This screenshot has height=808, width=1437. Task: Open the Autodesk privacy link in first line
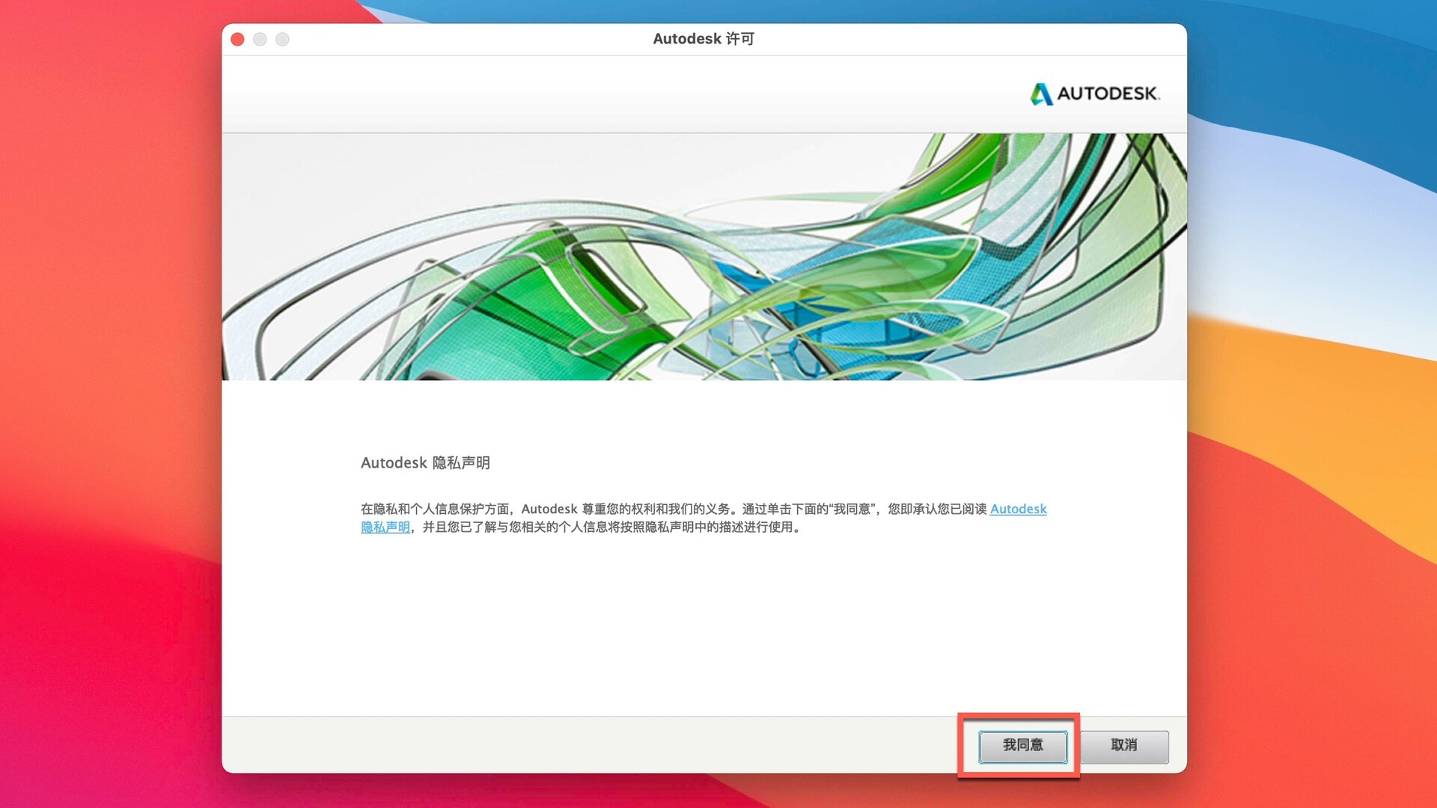pos(1018,509)
